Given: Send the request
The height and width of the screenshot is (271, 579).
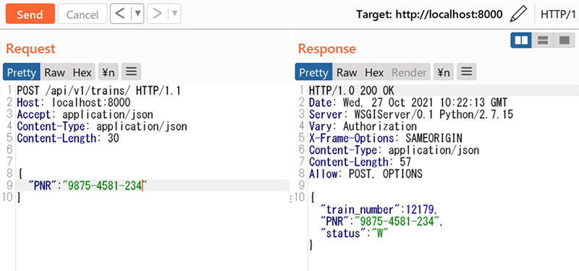Looking at the screenshot, I should click(x=30, y=14).
